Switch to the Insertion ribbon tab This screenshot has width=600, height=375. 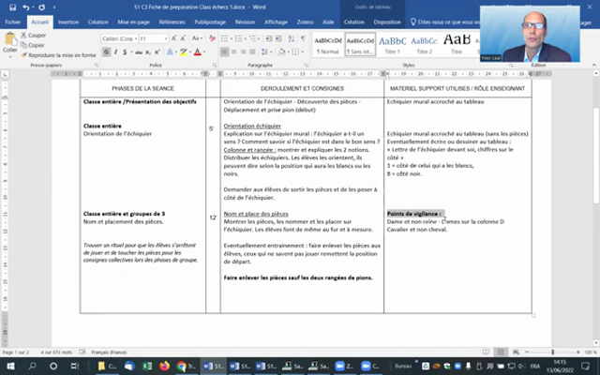tap(68, 21)
